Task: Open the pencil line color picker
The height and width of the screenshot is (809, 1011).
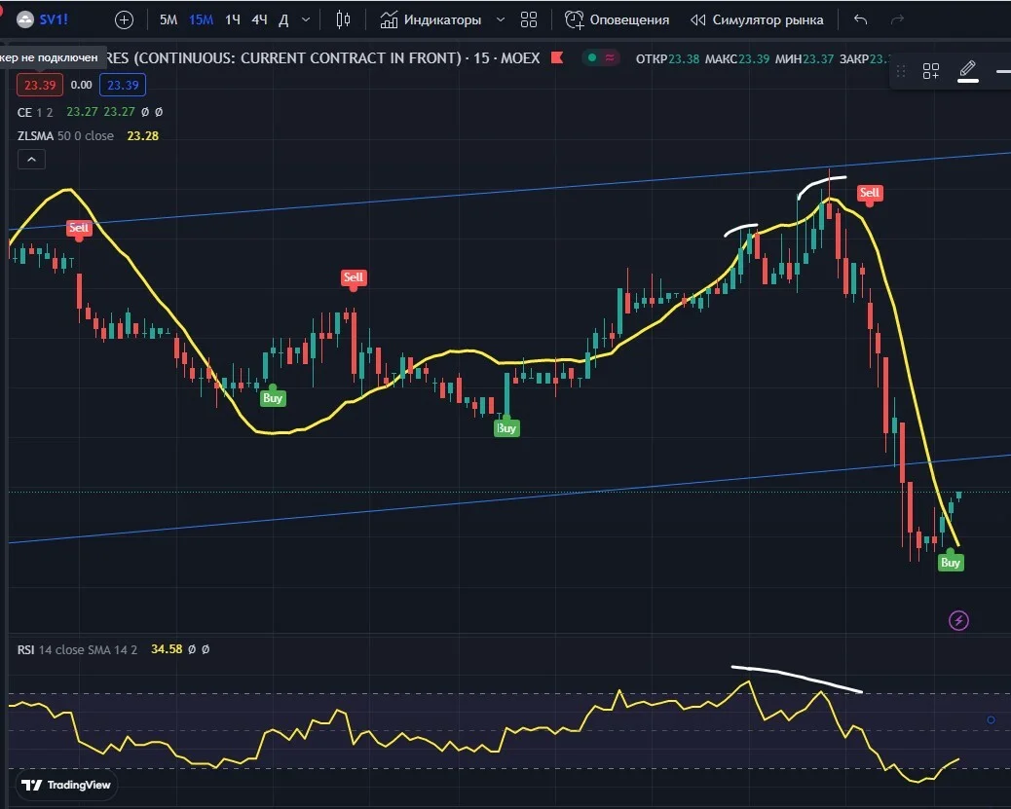Action: pyautogui.click(x=968, y=70)
